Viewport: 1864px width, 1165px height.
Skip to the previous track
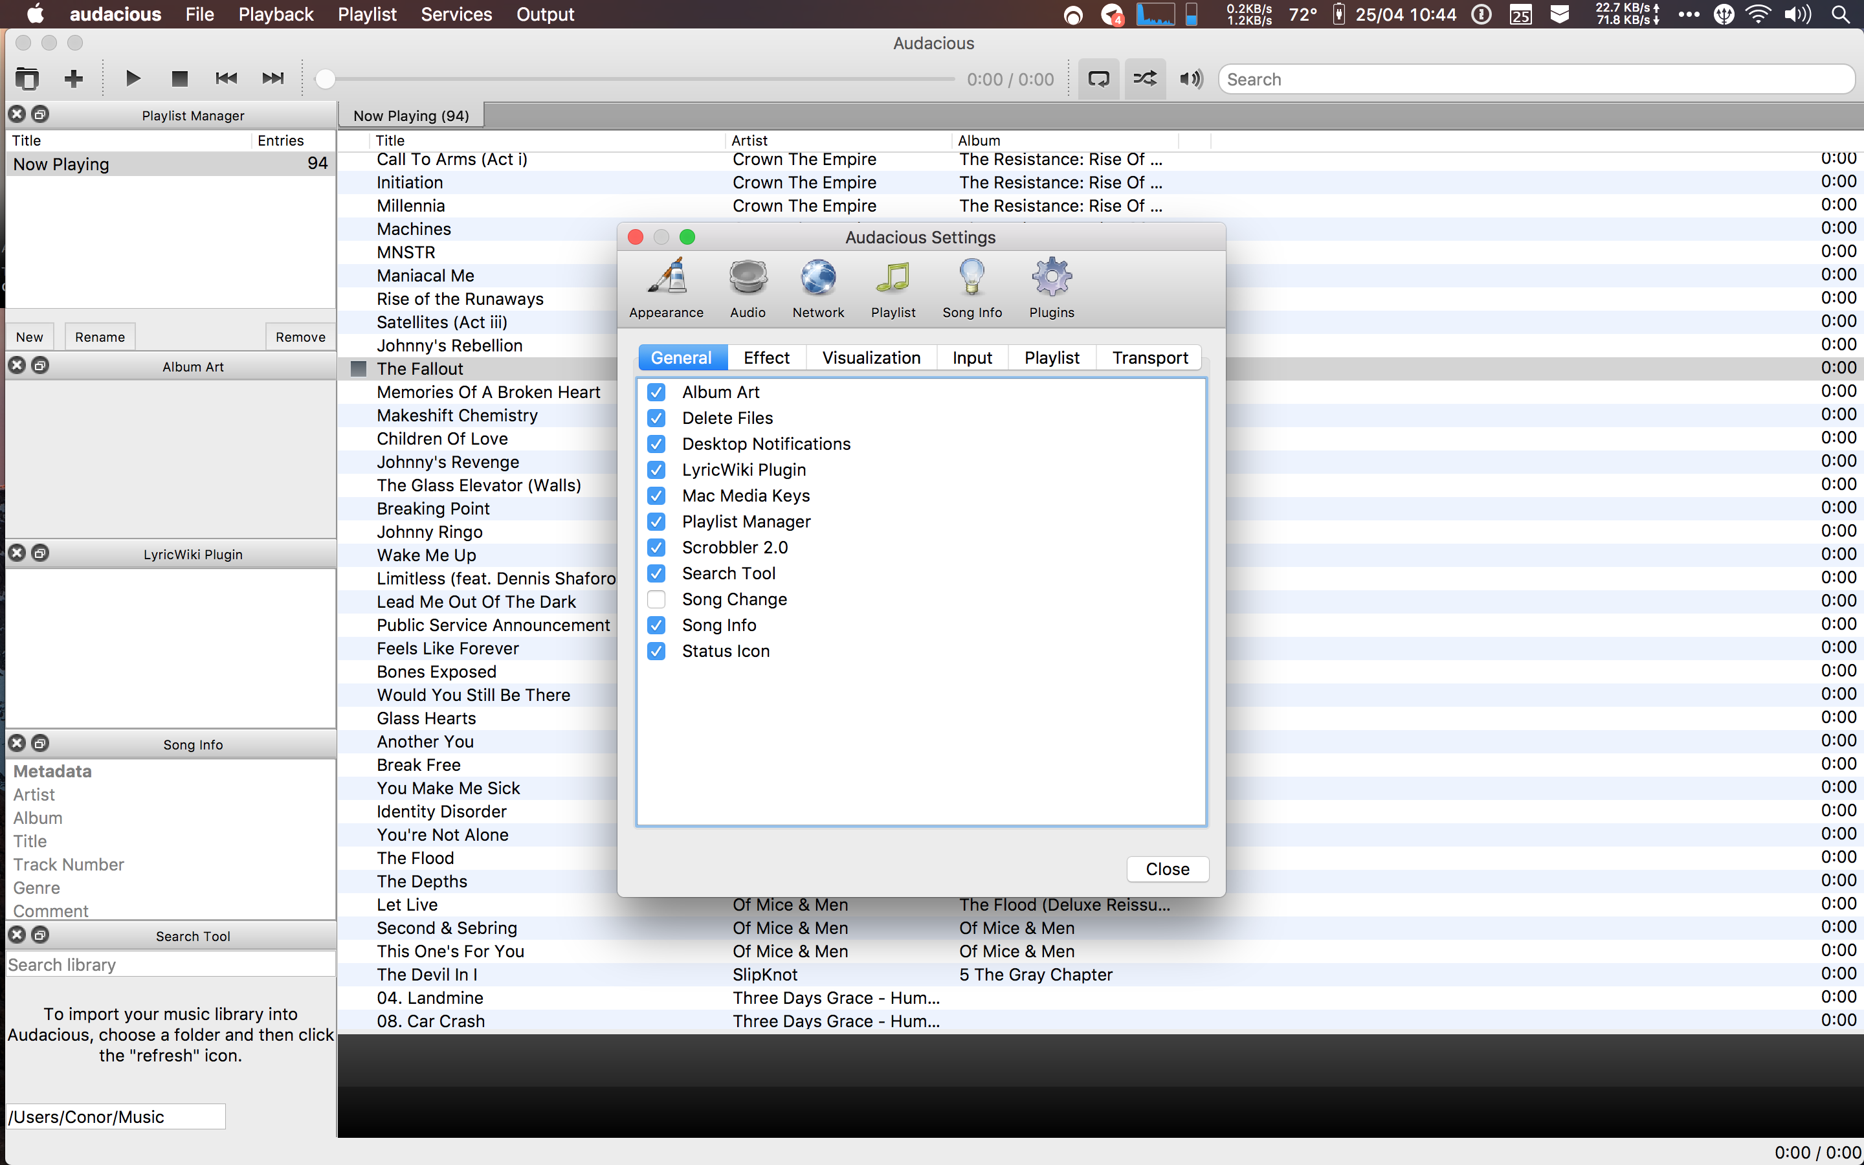[x=226, y=78]
